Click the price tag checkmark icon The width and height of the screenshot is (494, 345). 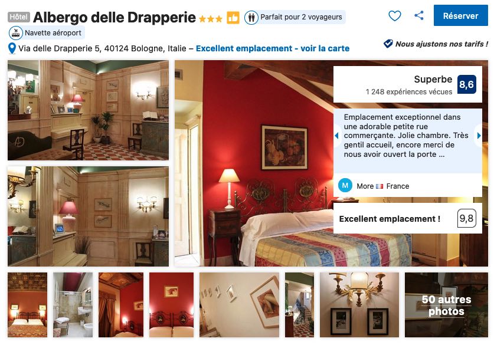point(388,44)
